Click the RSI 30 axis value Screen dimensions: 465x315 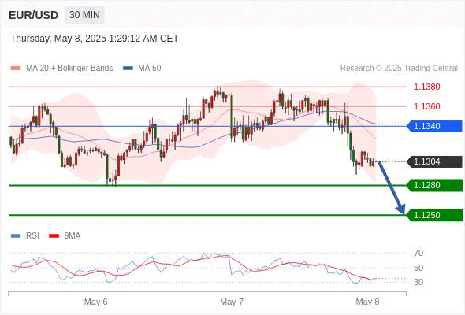(x=418, y=282)
